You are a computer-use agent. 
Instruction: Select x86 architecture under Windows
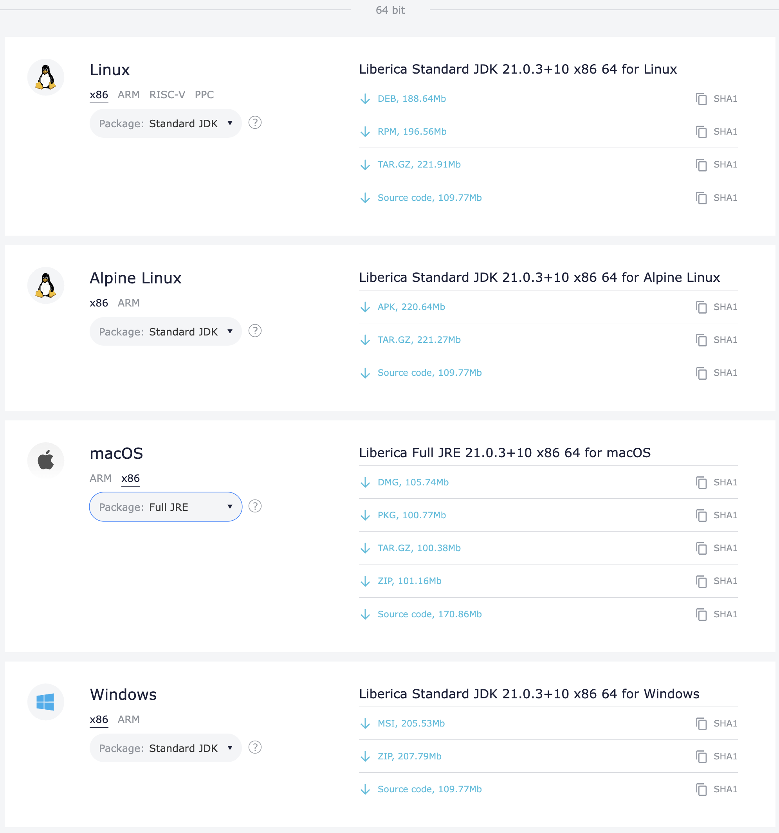(x=99, y=720)
